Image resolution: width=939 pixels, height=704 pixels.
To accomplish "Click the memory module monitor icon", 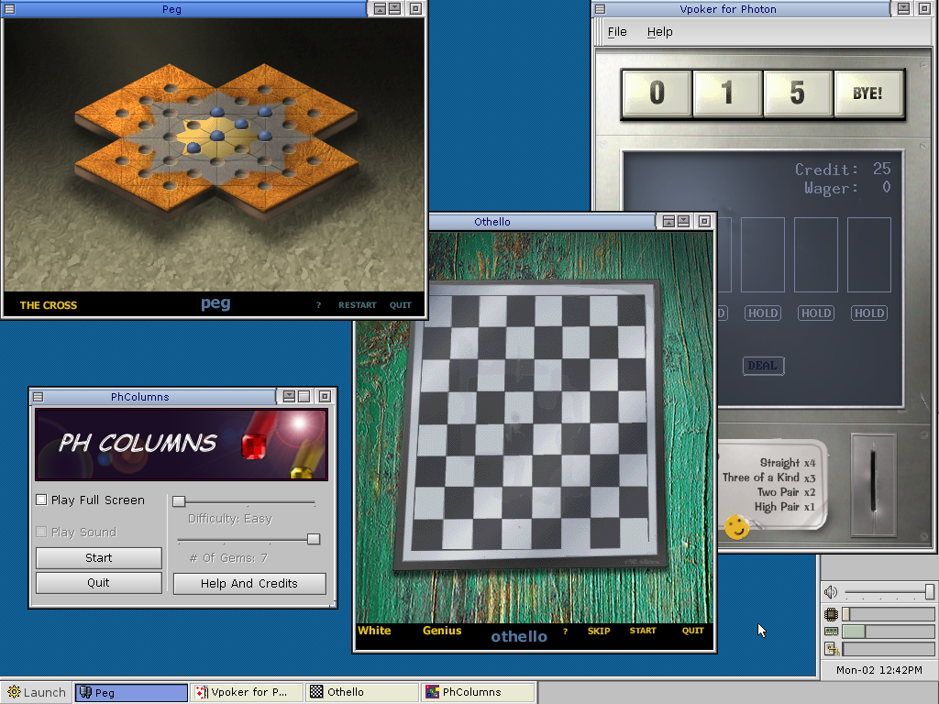I will (x=831, y=632).
